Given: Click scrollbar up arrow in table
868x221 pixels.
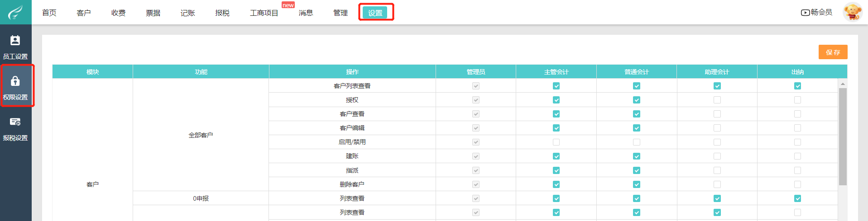Looking at the screenshot, I should 843,84.
